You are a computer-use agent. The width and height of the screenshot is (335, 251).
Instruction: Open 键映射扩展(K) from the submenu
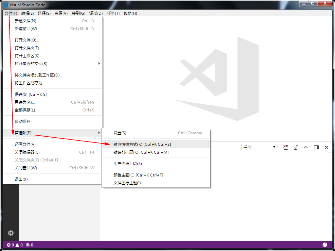click(156, 152)
